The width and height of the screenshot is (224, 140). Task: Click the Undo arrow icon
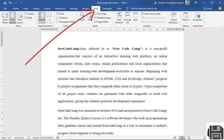pos(10,3)
